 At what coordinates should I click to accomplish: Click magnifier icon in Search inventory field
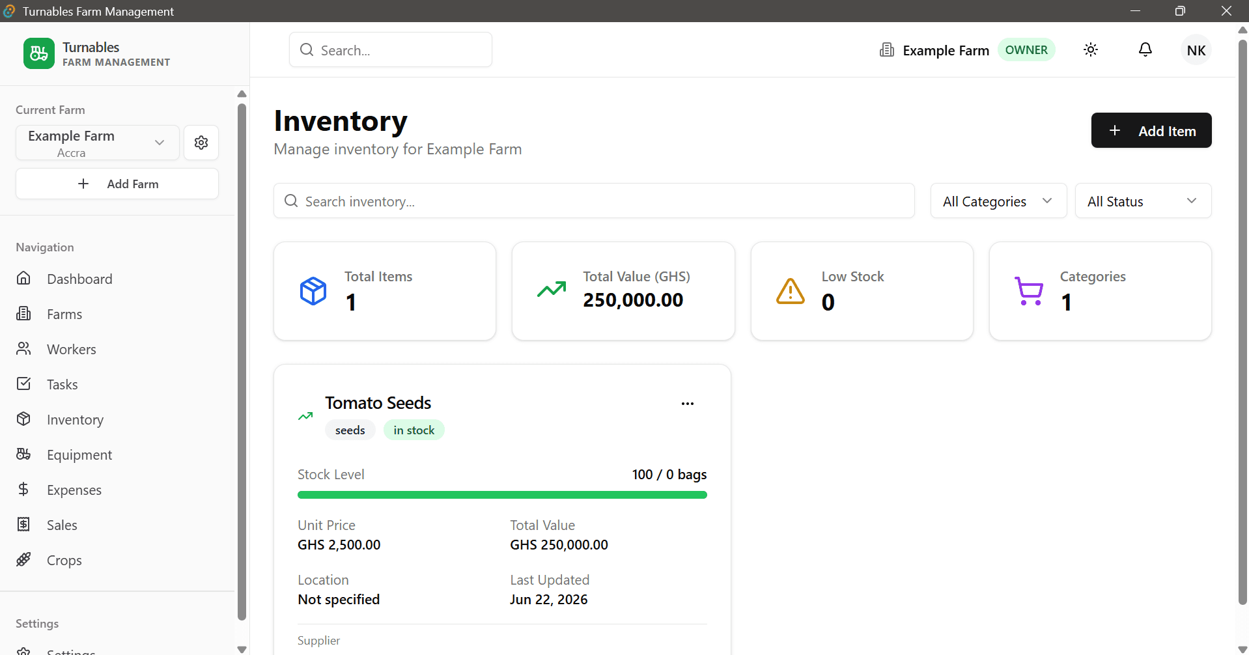(x=291, y=201)
